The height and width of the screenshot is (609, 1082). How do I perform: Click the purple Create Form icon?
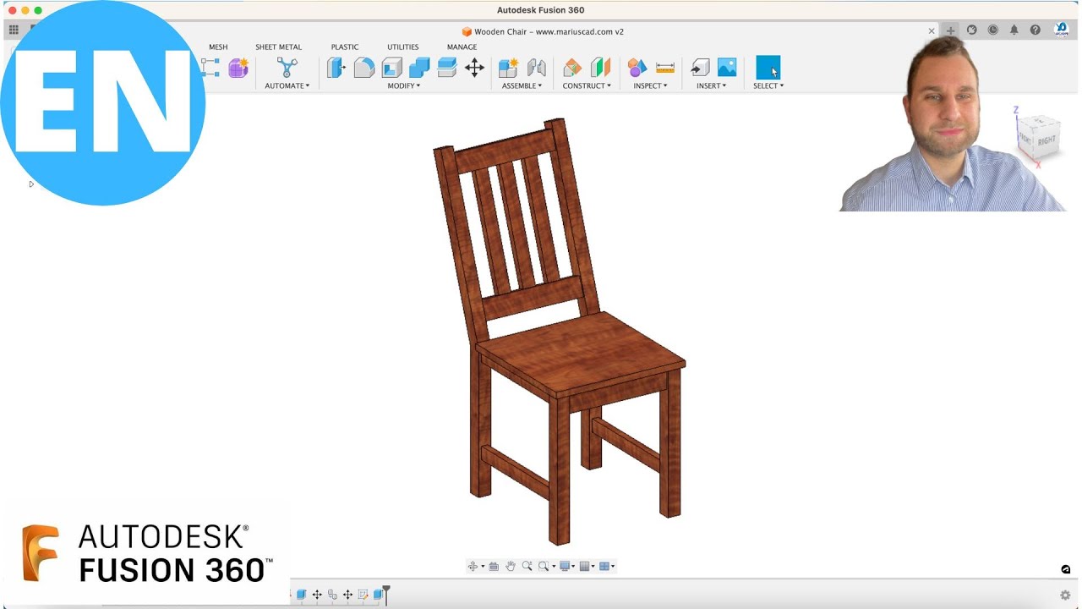click(238, 68)
